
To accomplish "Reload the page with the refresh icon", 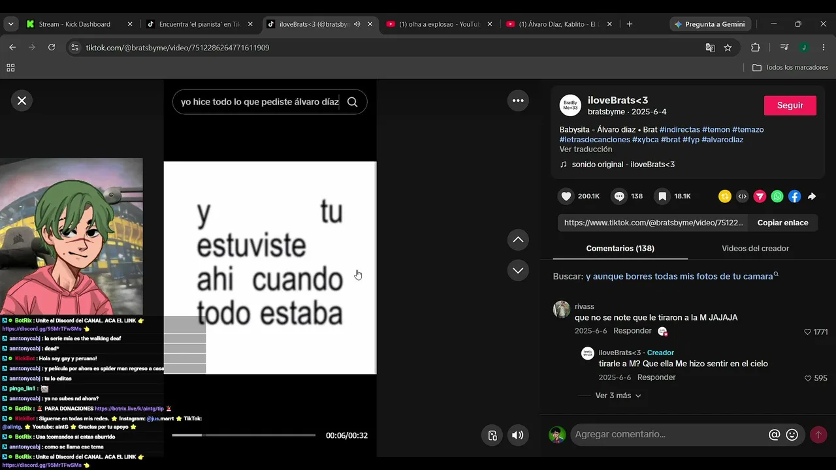I will (x=52, y=48).
